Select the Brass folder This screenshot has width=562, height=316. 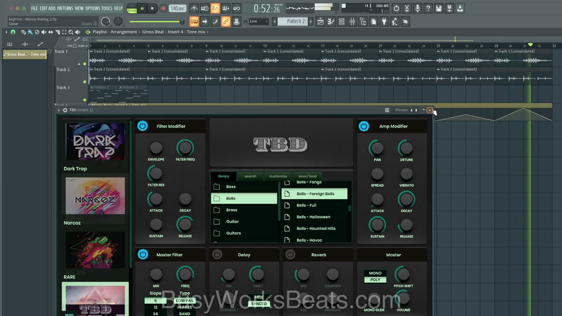coord(244,210)
